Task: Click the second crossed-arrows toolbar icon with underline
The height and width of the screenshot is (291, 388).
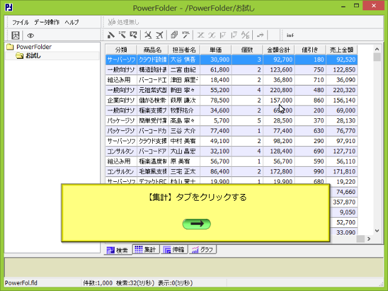Action: (159, 35)
